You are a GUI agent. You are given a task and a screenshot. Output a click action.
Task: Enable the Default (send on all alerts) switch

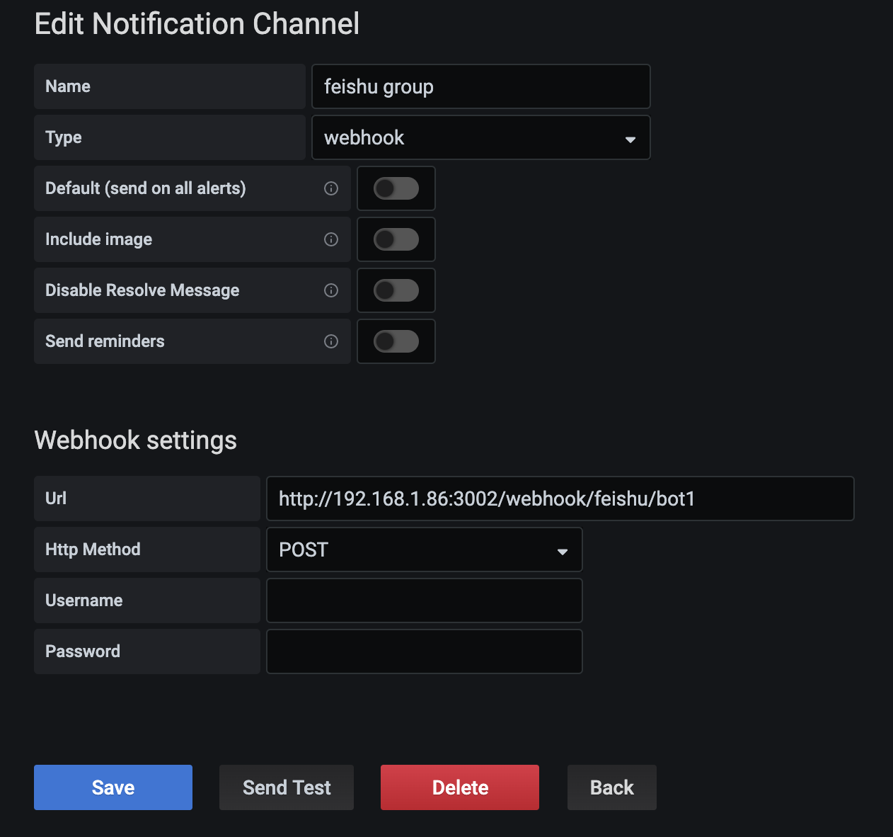(x=396, y=188)
